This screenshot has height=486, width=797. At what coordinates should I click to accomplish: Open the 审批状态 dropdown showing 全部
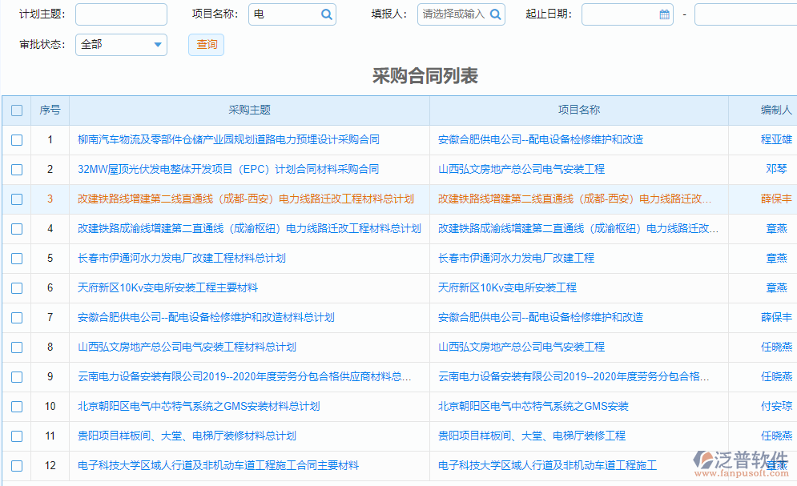(120, 45)
